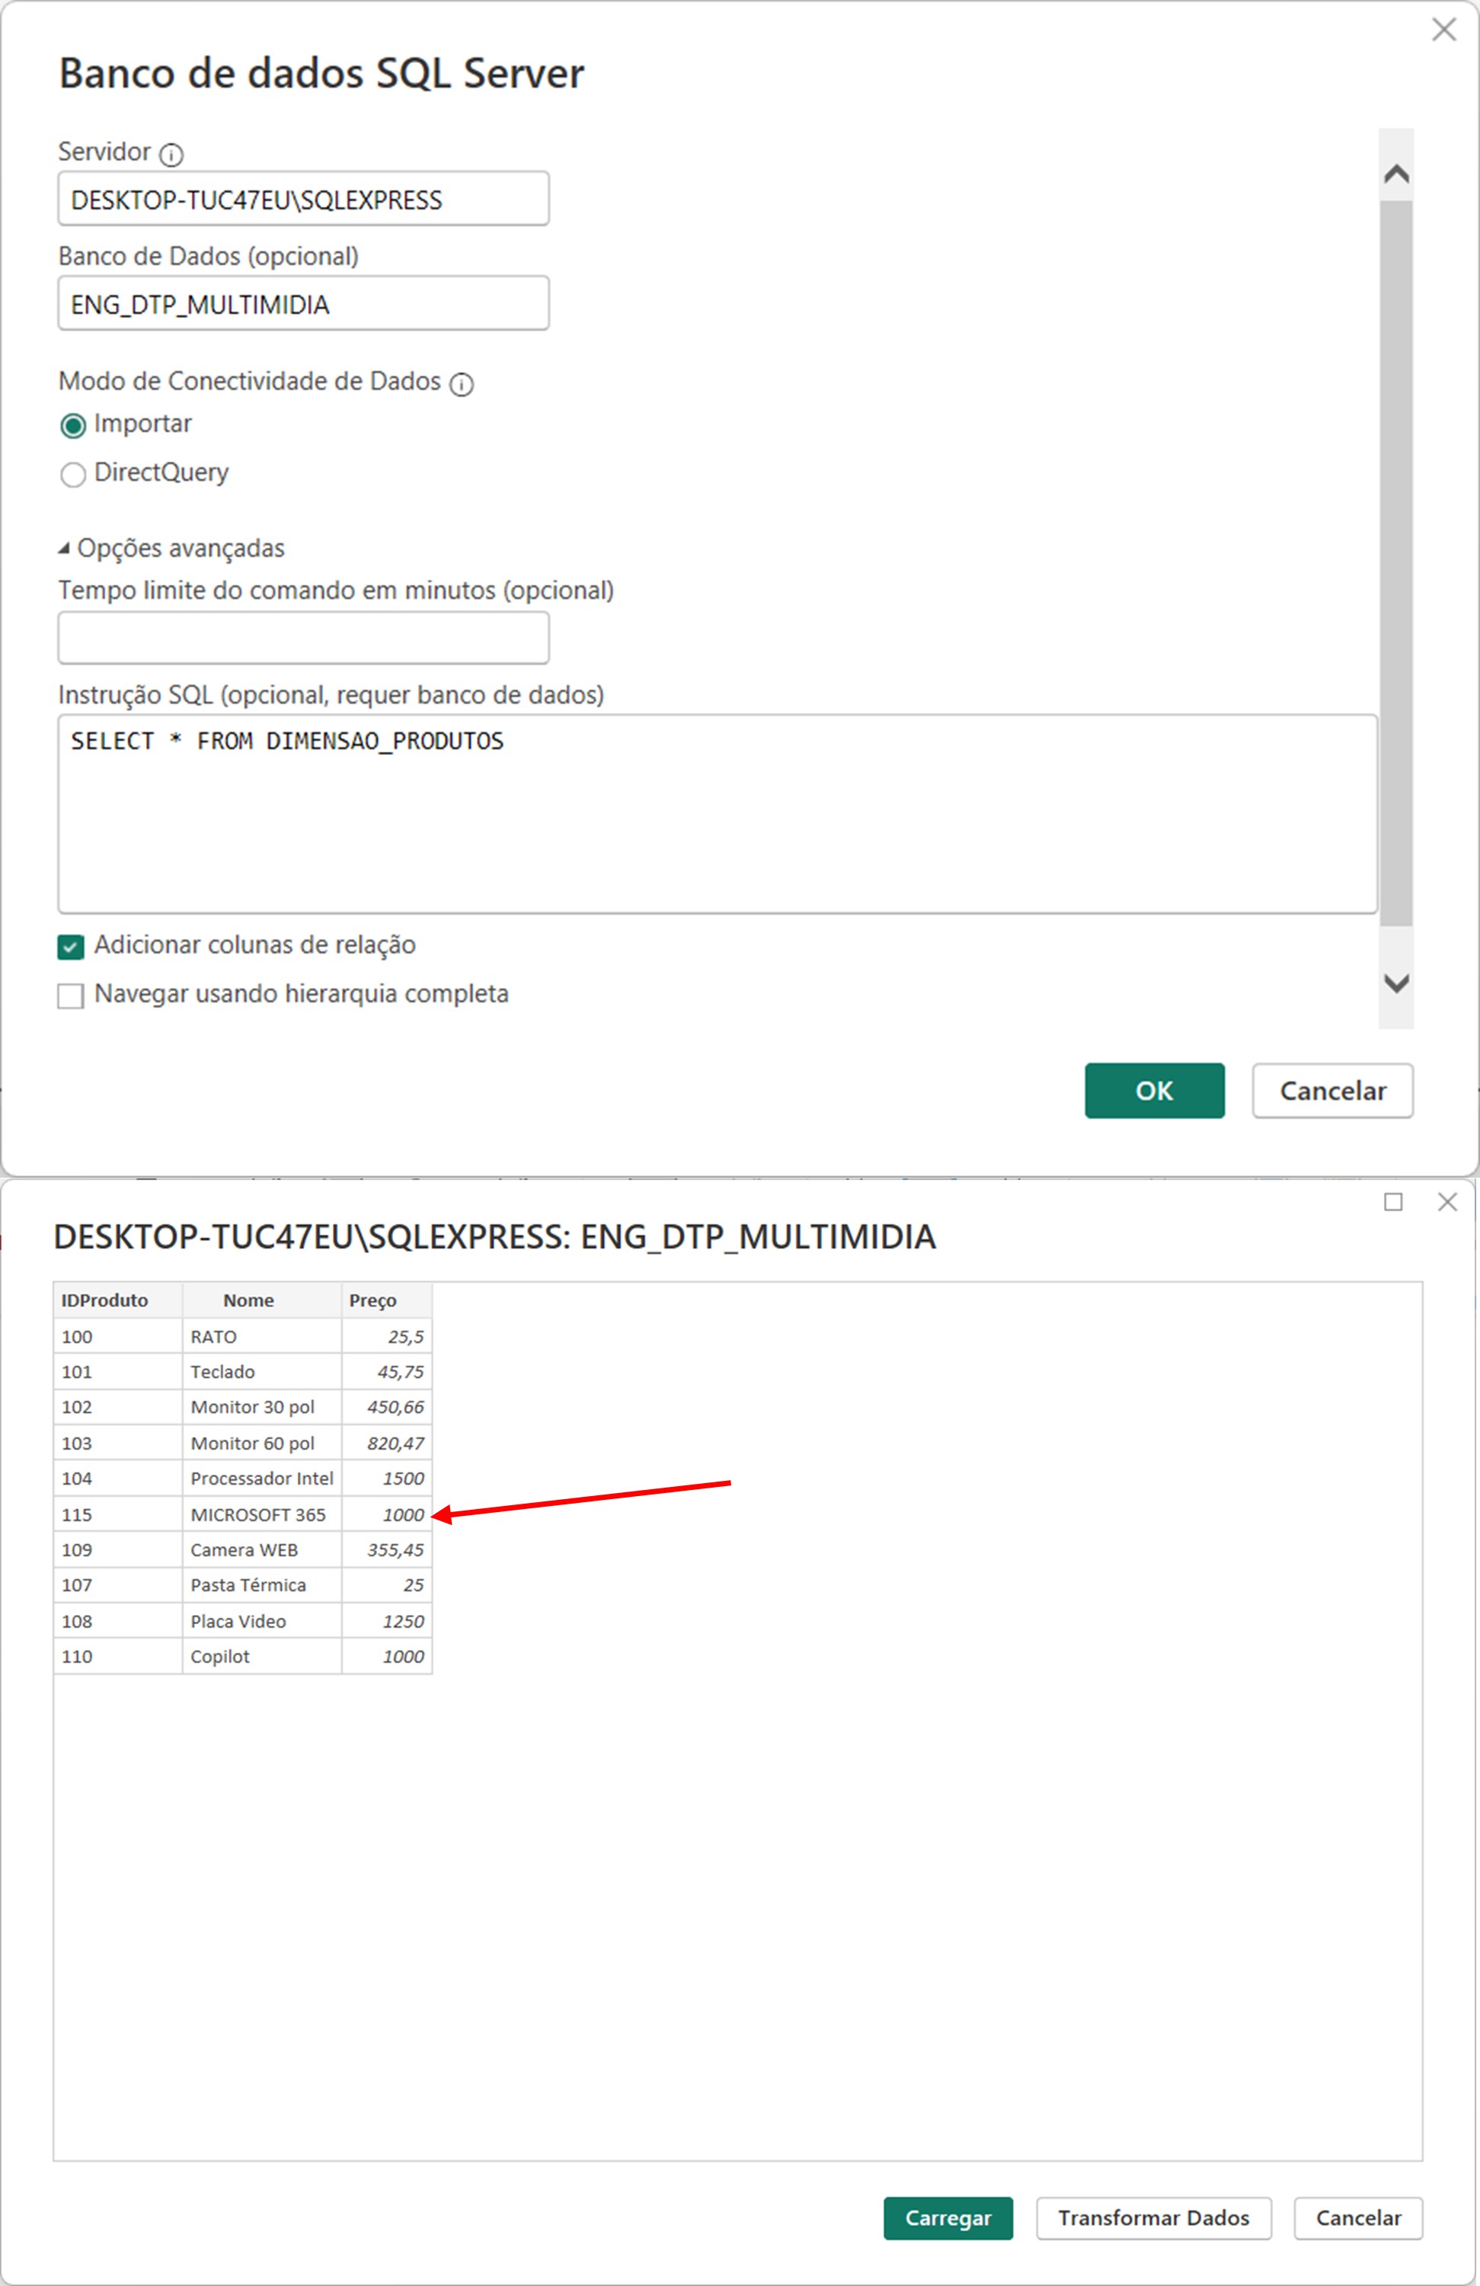1480x2286 pixels.
Task: Click Cancelar in the SQL Server dialog
Action: [1332, 1090]
